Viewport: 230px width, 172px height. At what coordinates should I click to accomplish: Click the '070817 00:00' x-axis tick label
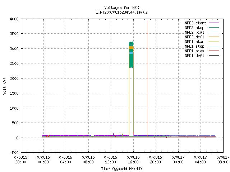(178, 160)
